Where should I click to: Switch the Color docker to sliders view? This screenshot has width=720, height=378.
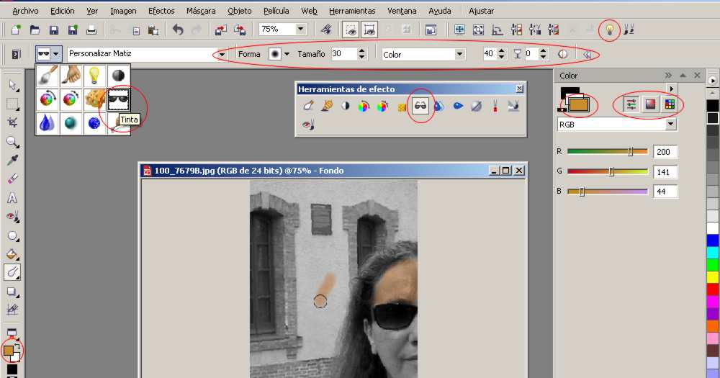click(631, 104)
